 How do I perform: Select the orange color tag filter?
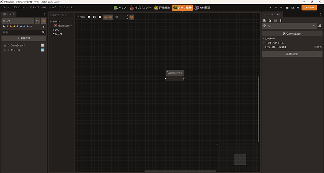11,26
